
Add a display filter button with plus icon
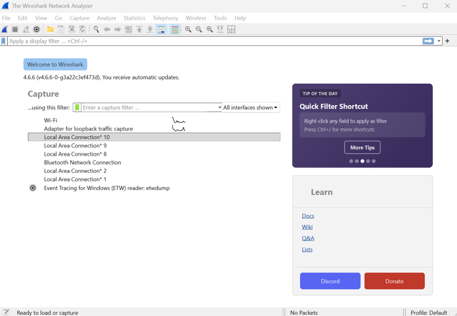tap(447, 41)
